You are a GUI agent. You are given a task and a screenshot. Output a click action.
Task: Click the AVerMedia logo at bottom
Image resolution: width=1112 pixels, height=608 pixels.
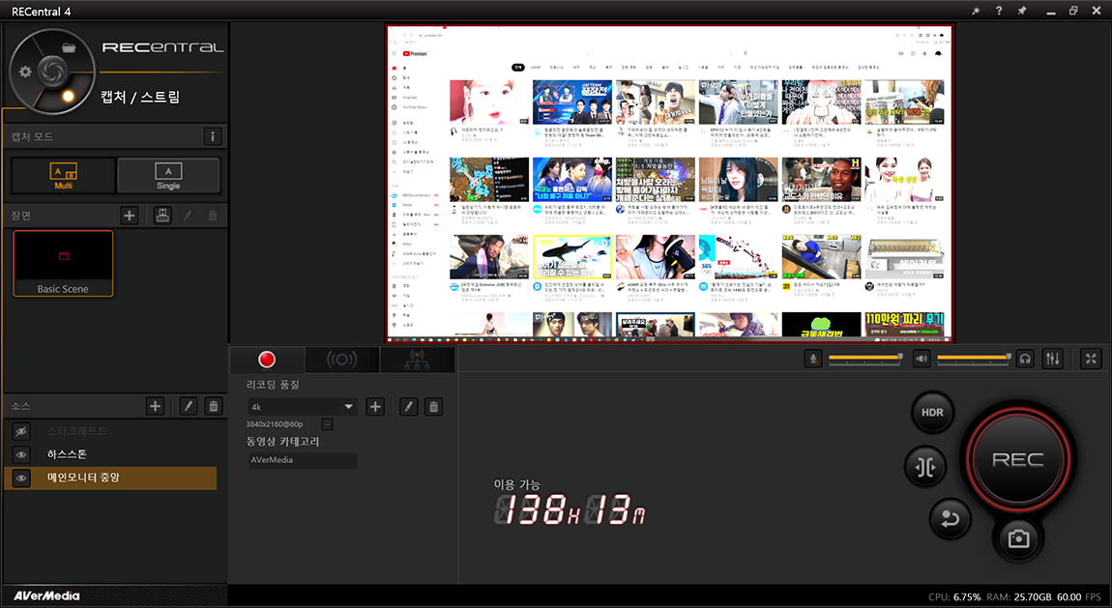[x=46, y=596]
